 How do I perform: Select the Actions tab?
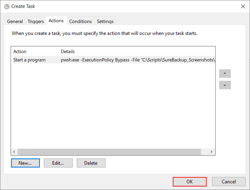click(x=56, y=21)
